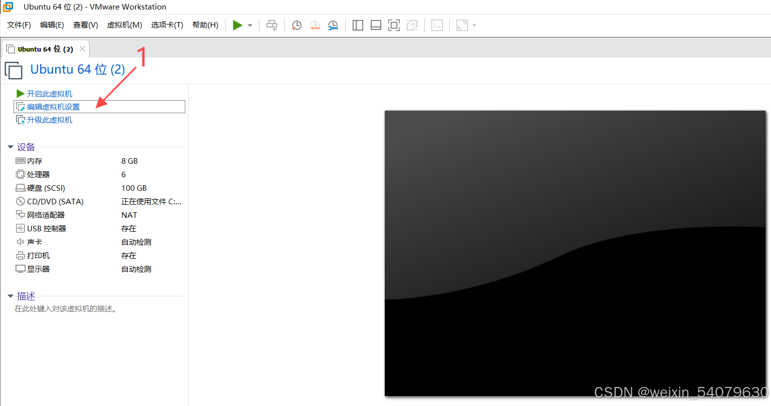Open the 文件(F) menu

click(19, 25)
